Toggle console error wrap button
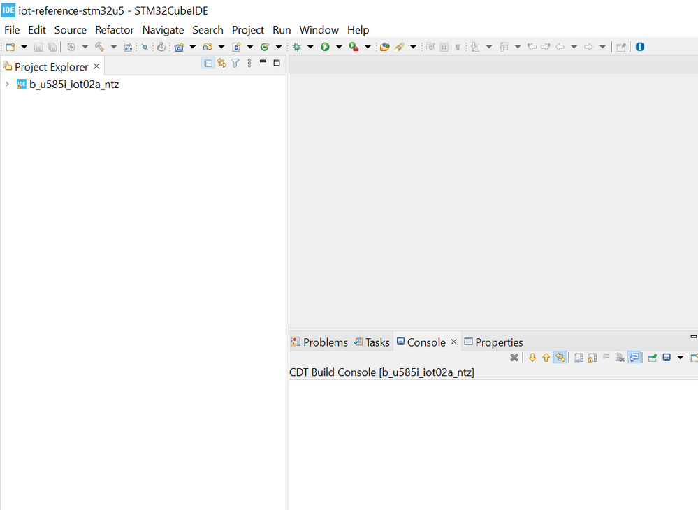 [x=560, y=358]
